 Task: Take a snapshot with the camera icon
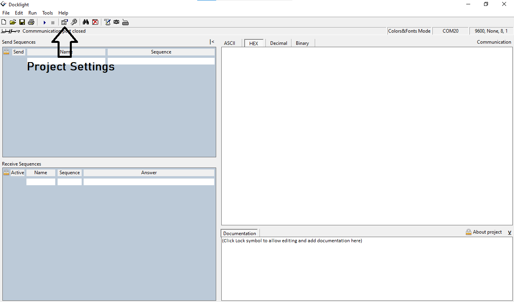click(x=116, y=22)
